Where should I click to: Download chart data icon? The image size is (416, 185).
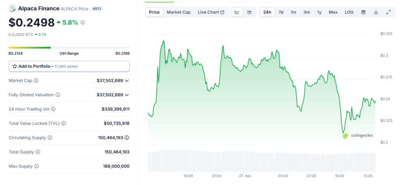coord(376,12)
